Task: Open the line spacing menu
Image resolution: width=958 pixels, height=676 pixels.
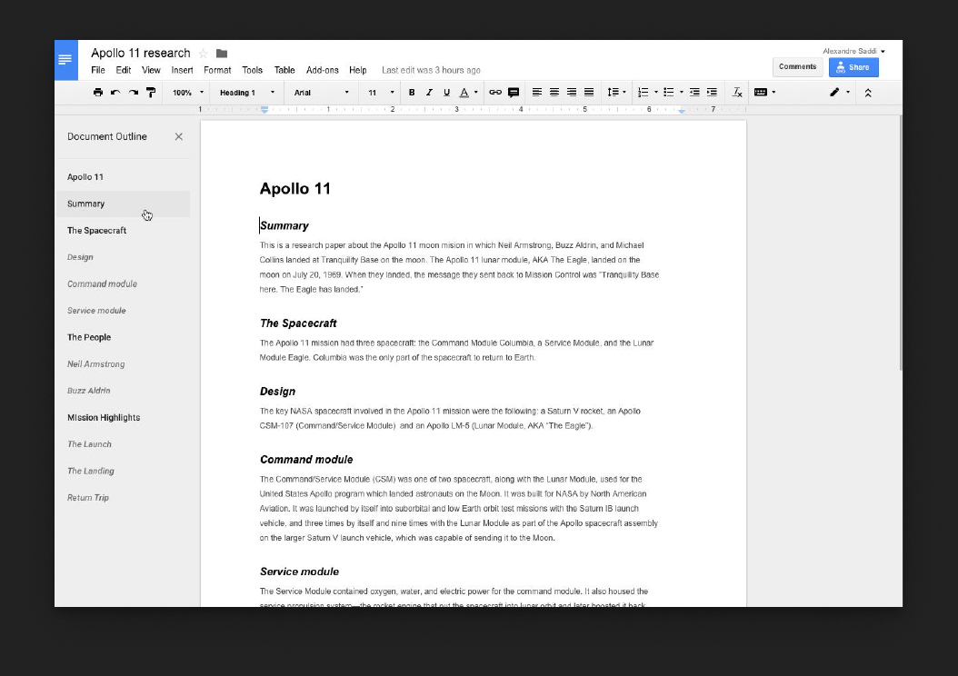Action: tap(616, 92)
